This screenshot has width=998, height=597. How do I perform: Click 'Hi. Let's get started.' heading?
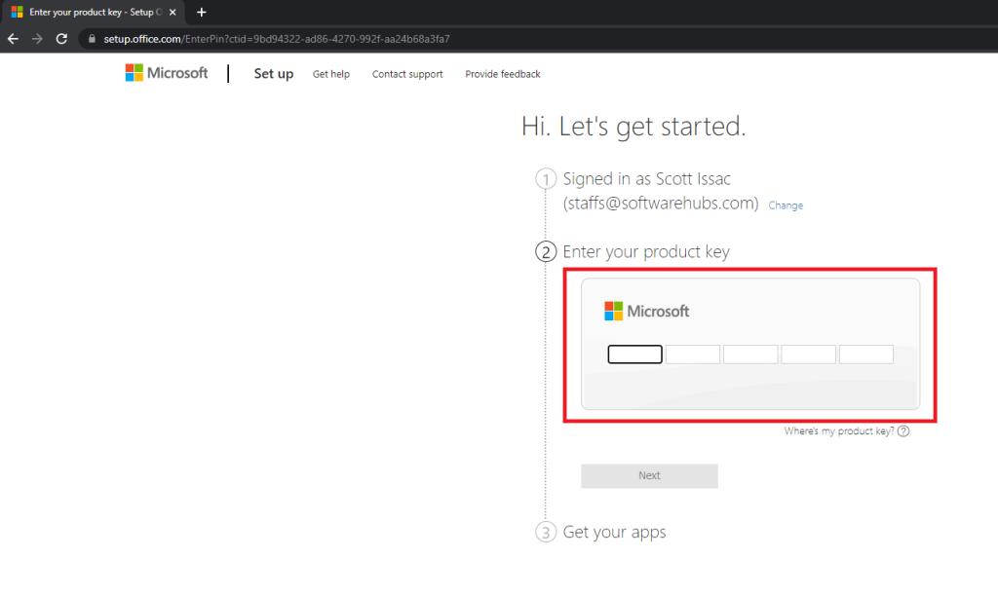point(633,126)
